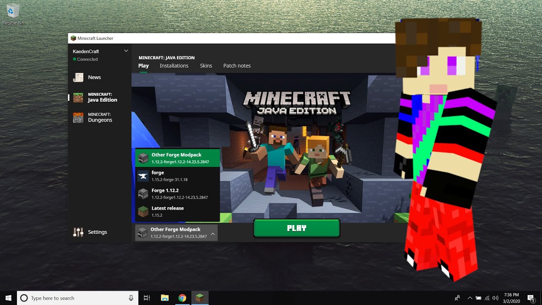
Task: Click the News newspaper icon in sidebar
Action: point(78,77)
